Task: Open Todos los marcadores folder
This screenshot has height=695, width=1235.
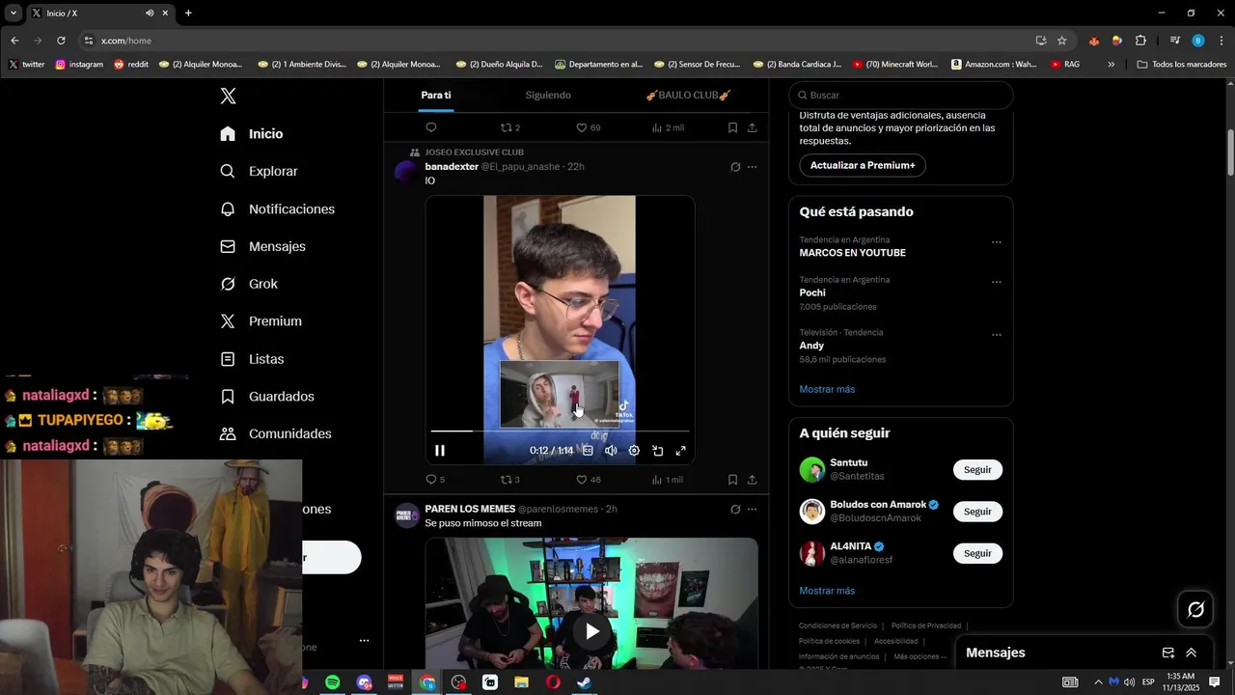Action: pos(1182,65)
